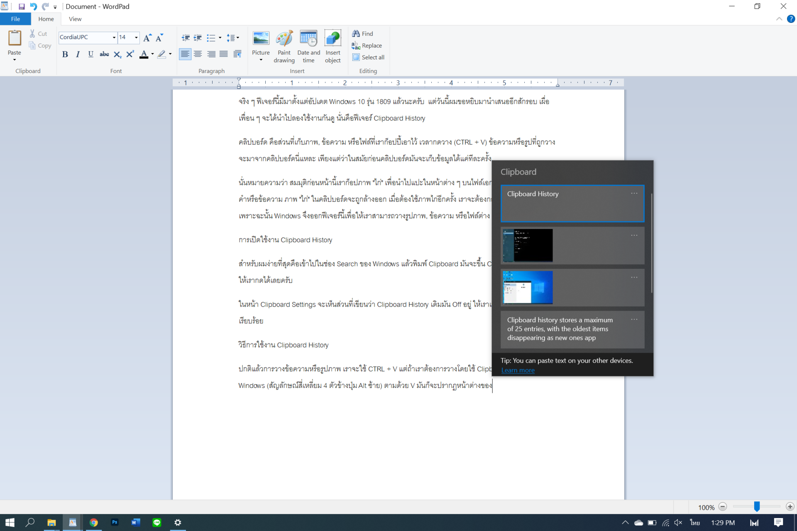The width and height of the screenshot is (797, 531).
Task: Insert Date and time
Action: 308,46
